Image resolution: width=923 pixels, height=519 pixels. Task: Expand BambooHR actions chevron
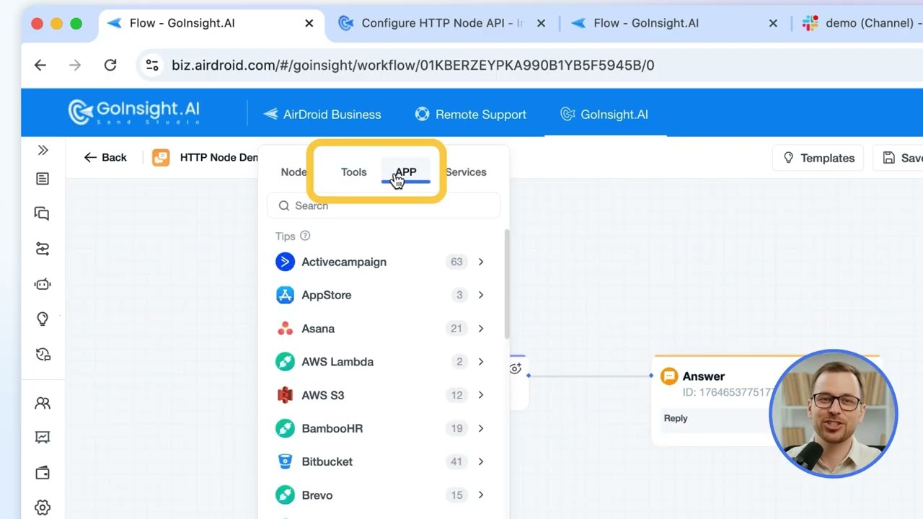481,428
